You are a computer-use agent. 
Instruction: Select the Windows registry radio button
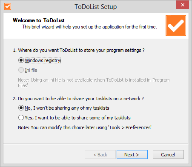point(21,60)
